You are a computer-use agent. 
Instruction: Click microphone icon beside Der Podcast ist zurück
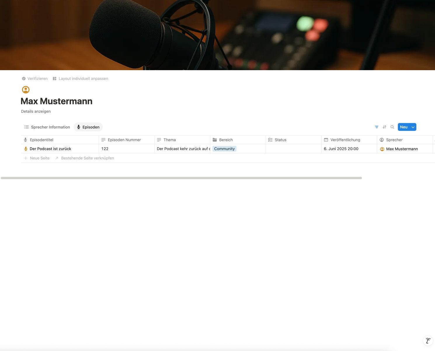26,149
